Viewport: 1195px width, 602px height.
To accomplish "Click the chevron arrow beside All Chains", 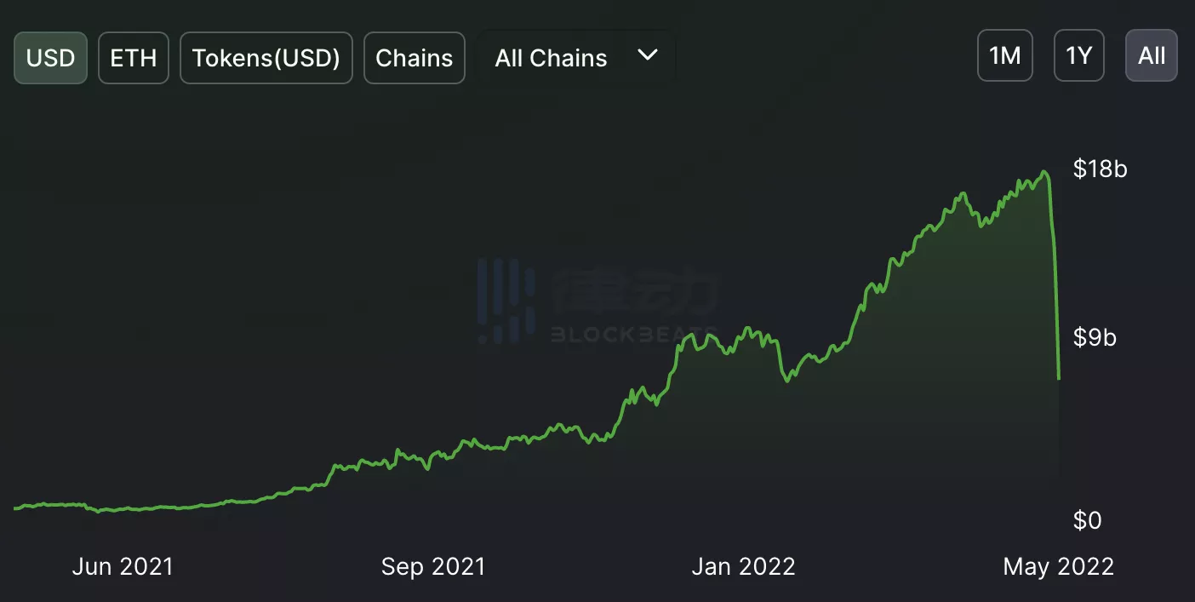I will [x=648, y=55].
